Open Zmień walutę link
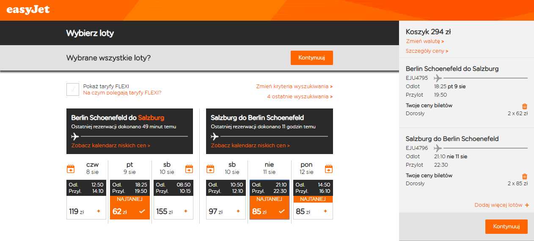Image resolution: width=534 pixels, height=241 pixels. (x=425, y=41)
